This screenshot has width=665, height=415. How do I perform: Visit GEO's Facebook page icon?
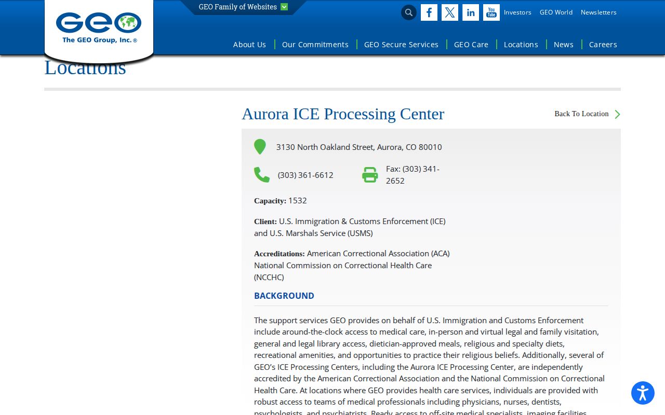[429, 12]
